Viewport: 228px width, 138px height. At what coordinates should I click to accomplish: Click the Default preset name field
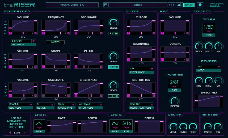point(138,5)
